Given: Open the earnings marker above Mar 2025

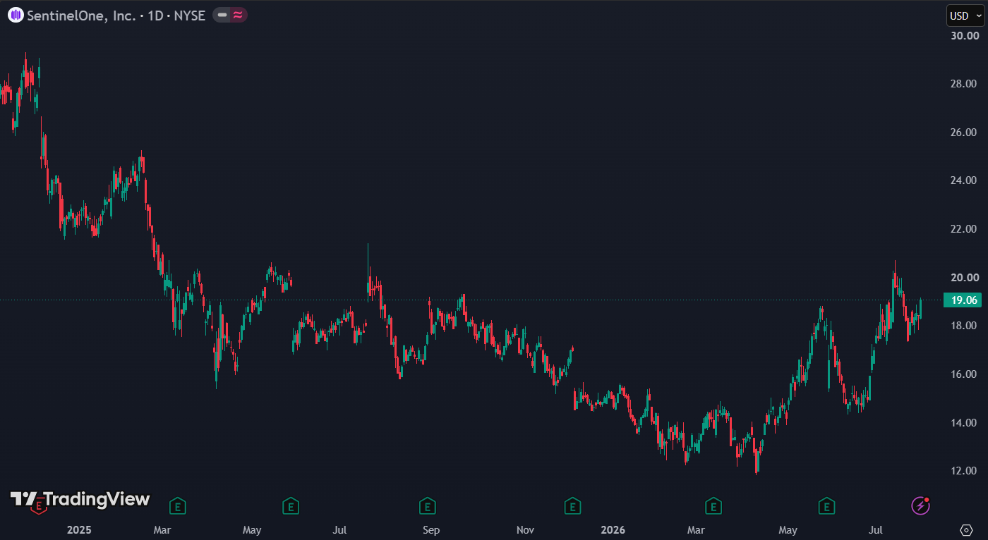Looking at the screenshot, I should [179, 505].
